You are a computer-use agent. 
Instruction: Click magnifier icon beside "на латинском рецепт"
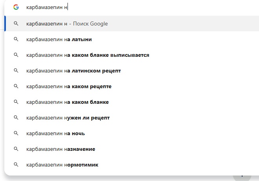pos(16,71)
